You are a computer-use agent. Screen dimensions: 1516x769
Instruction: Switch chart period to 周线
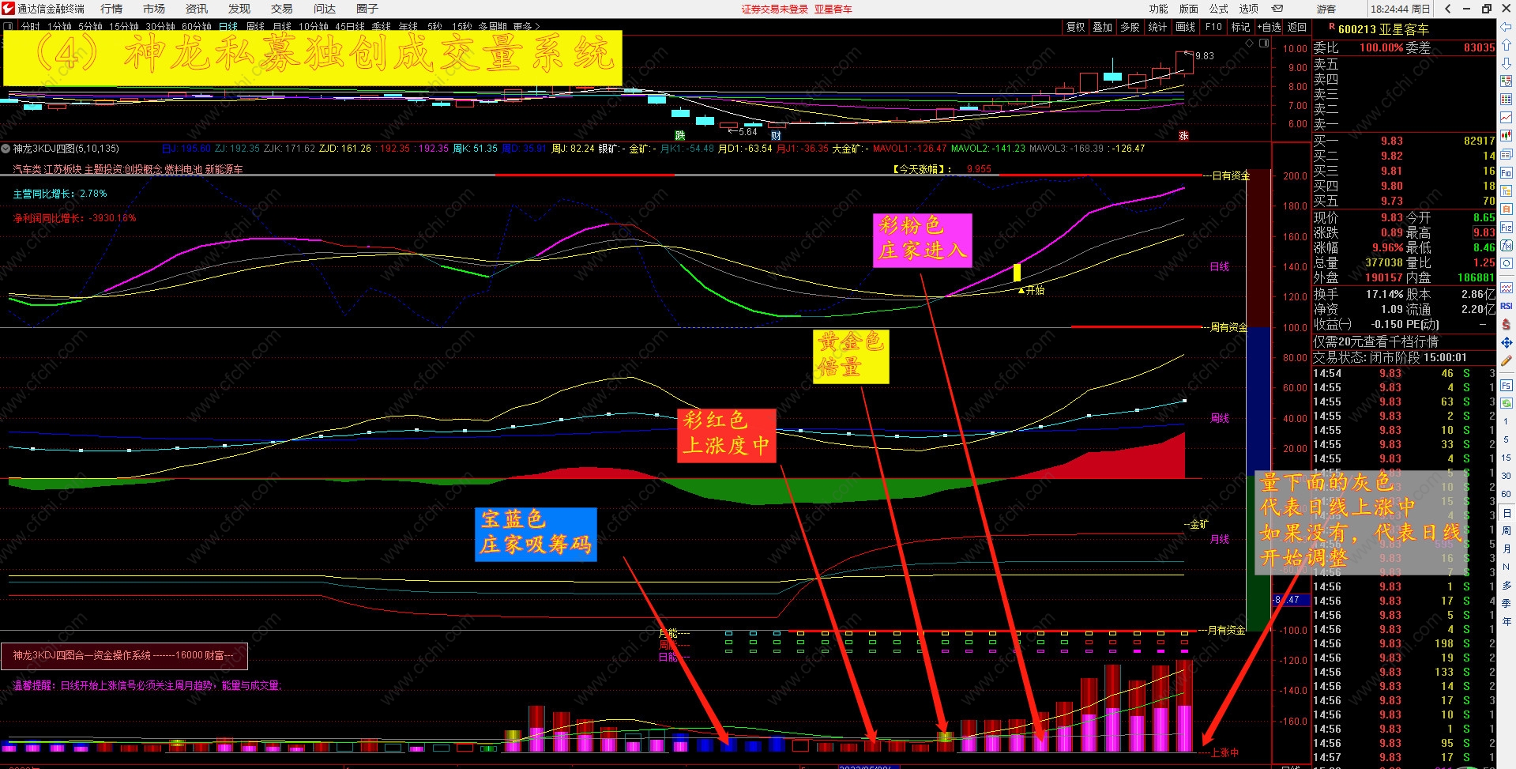pyautogui.click(x=256, y=26)
